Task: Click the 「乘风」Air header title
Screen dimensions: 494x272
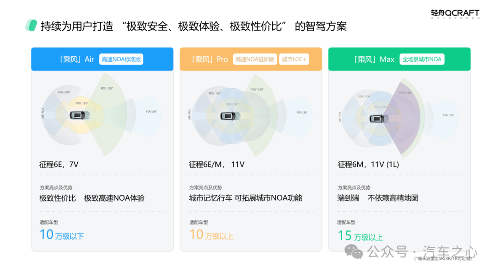Action: (x=76, y=59)
